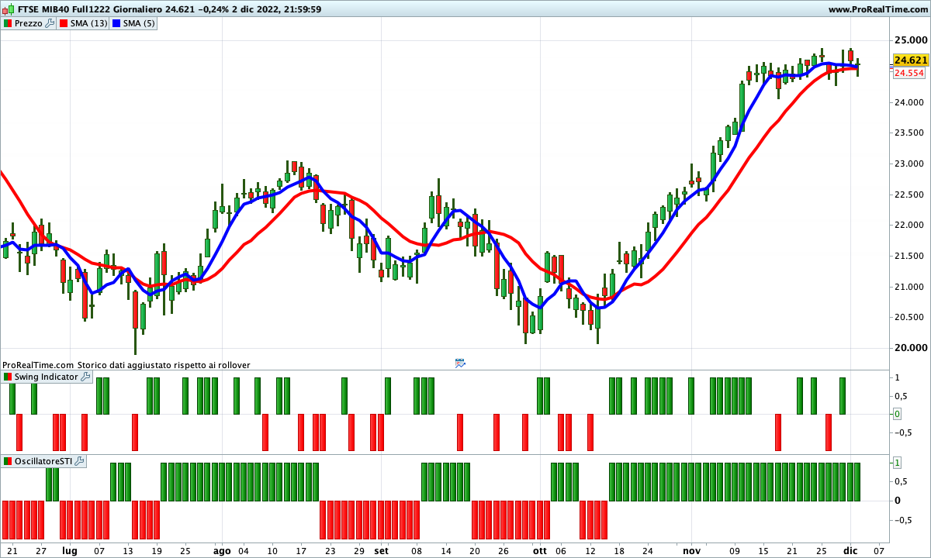Click the OscillatoreSTI color swatch

tap(8, 461)
